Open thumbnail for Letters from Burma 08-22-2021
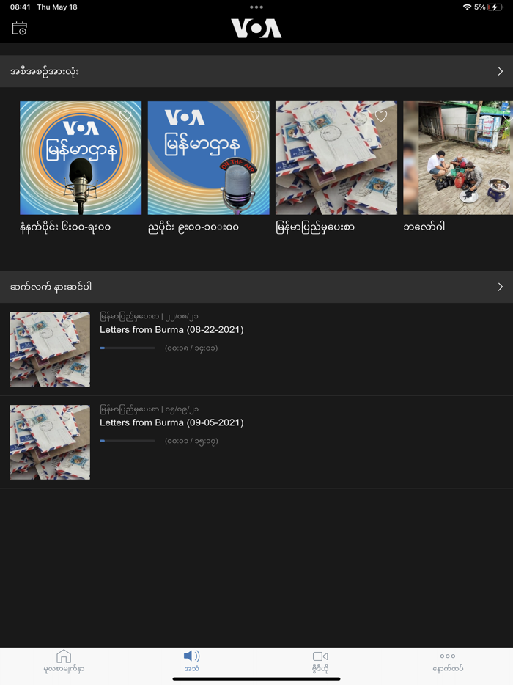Screen dimensions: 513x685 [x=51, y=349]
